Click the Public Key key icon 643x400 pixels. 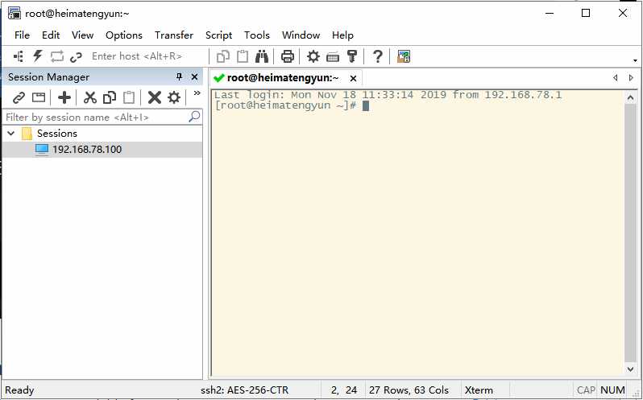pyautogui.click(x=352, y=56)
